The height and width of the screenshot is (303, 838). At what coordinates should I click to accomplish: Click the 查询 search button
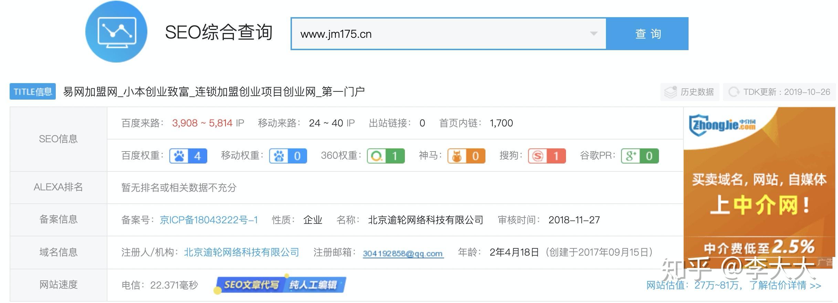[647, 34]
